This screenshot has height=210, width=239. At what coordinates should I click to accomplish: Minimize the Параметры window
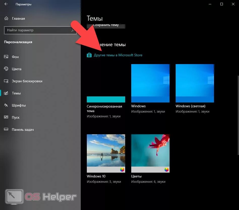point(210,4)
